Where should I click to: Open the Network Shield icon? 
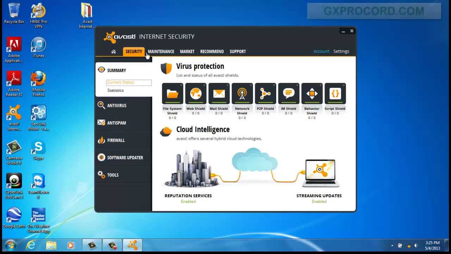click(242, 93)
